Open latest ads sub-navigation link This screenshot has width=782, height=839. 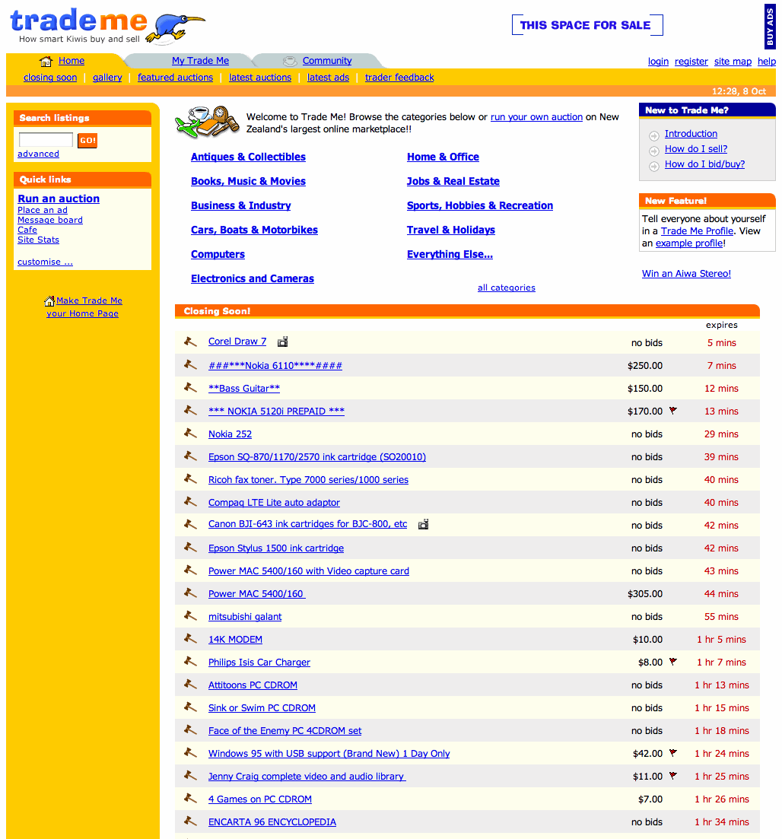tap(328, 78)
